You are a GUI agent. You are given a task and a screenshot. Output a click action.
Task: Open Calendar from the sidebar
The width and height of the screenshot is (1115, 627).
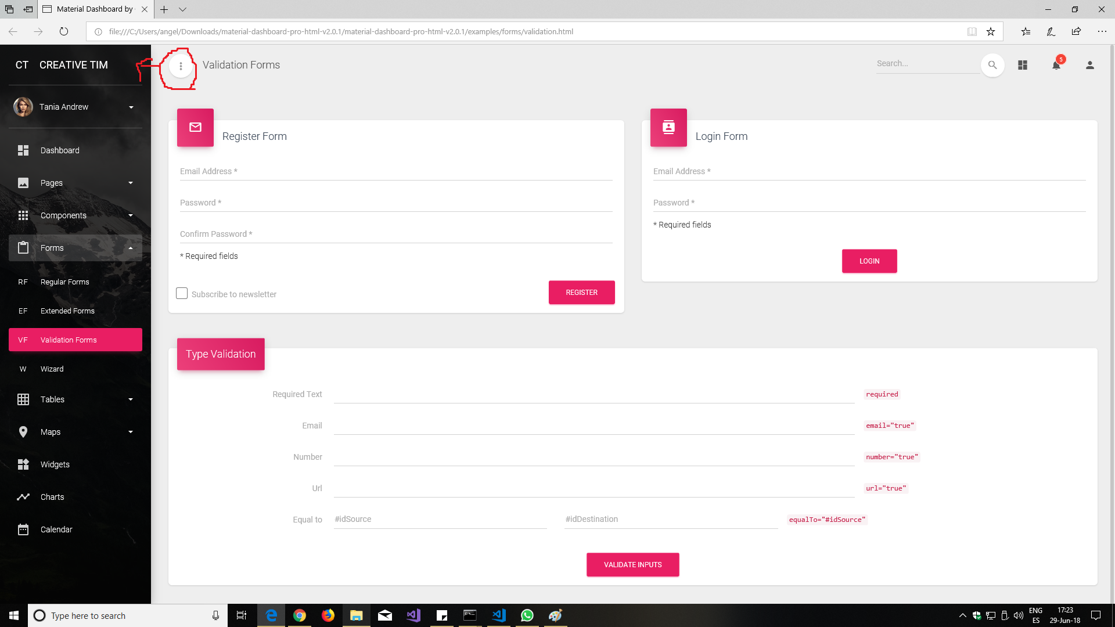click(56, 529)
